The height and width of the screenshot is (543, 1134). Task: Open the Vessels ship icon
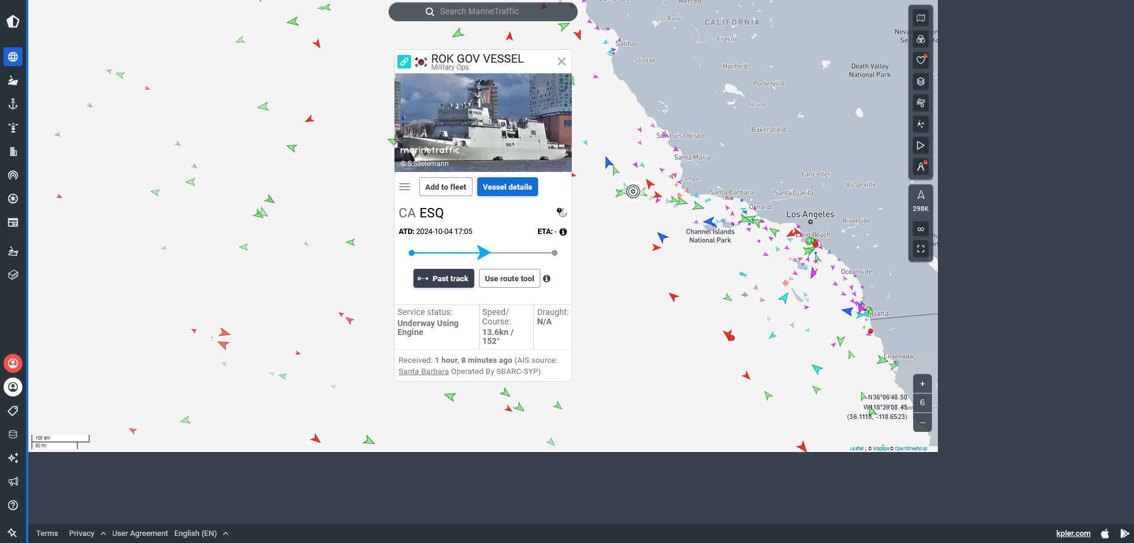[x=13, y=80]
